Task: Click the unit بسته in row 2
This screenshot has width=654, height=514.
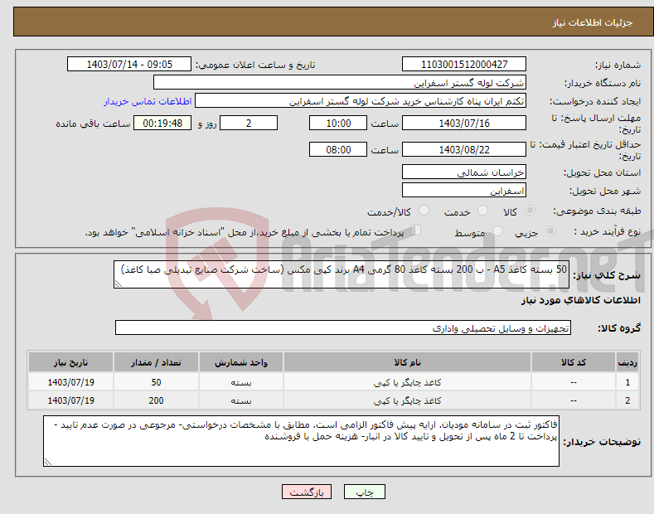Action: pos(241,400)
